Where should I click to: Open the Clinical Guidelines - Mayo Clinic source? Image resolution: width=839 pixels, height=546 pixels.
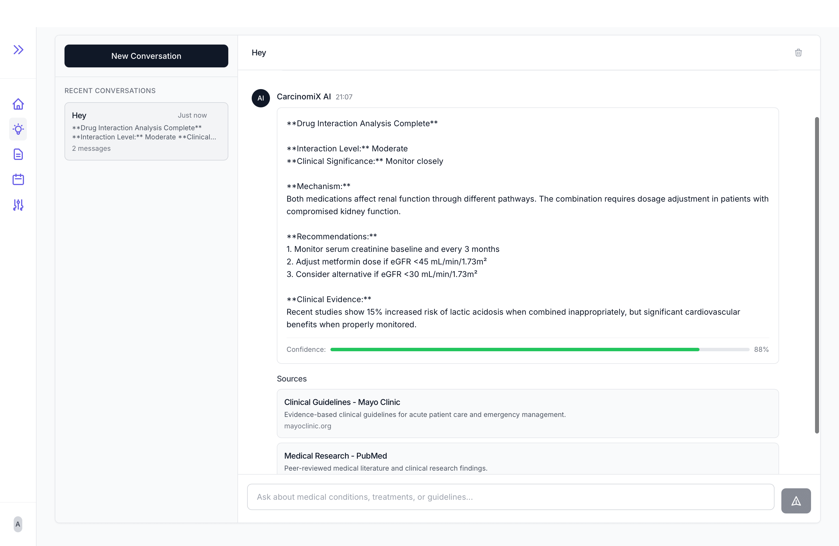[x=342, y=402]
